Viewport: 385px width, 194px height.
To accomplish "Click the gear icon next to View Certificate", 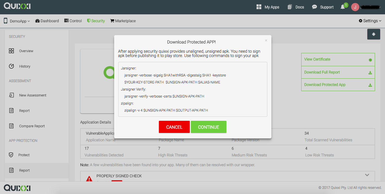I will point(370,59).
